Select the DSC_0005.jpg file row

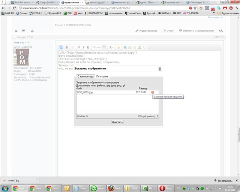click(x=117, y=92)
